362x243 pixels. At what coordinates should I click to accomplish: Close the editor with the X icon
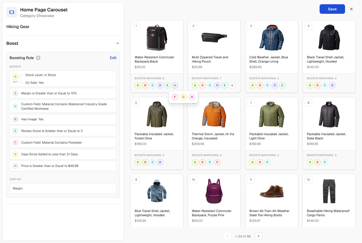point(351,9)
